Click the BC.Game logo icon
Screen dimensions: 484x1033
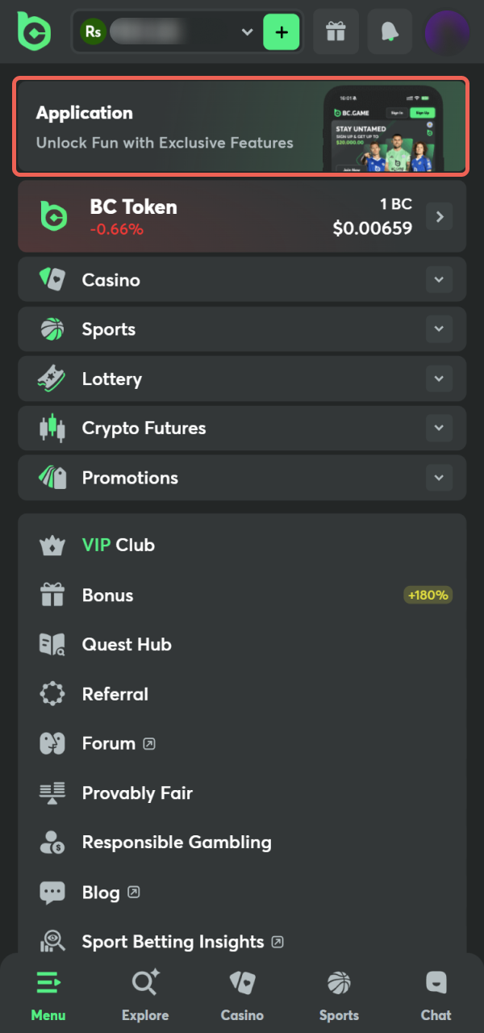coord(34,32)
